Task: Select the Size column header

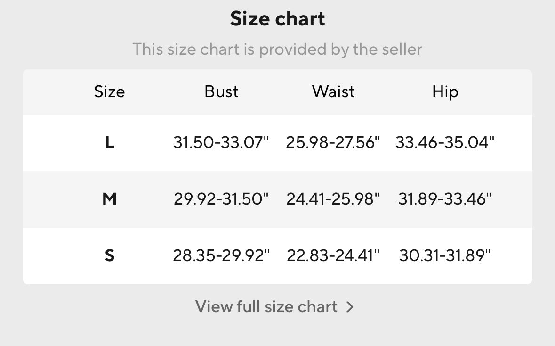Action: pos(109,91)
